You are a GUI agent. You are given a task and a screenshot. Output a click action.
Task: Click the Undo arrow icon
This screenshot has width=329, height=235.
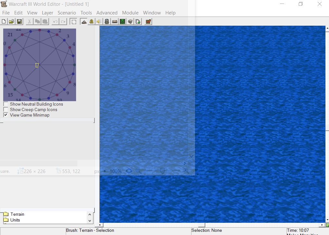[x=55, y=22]
